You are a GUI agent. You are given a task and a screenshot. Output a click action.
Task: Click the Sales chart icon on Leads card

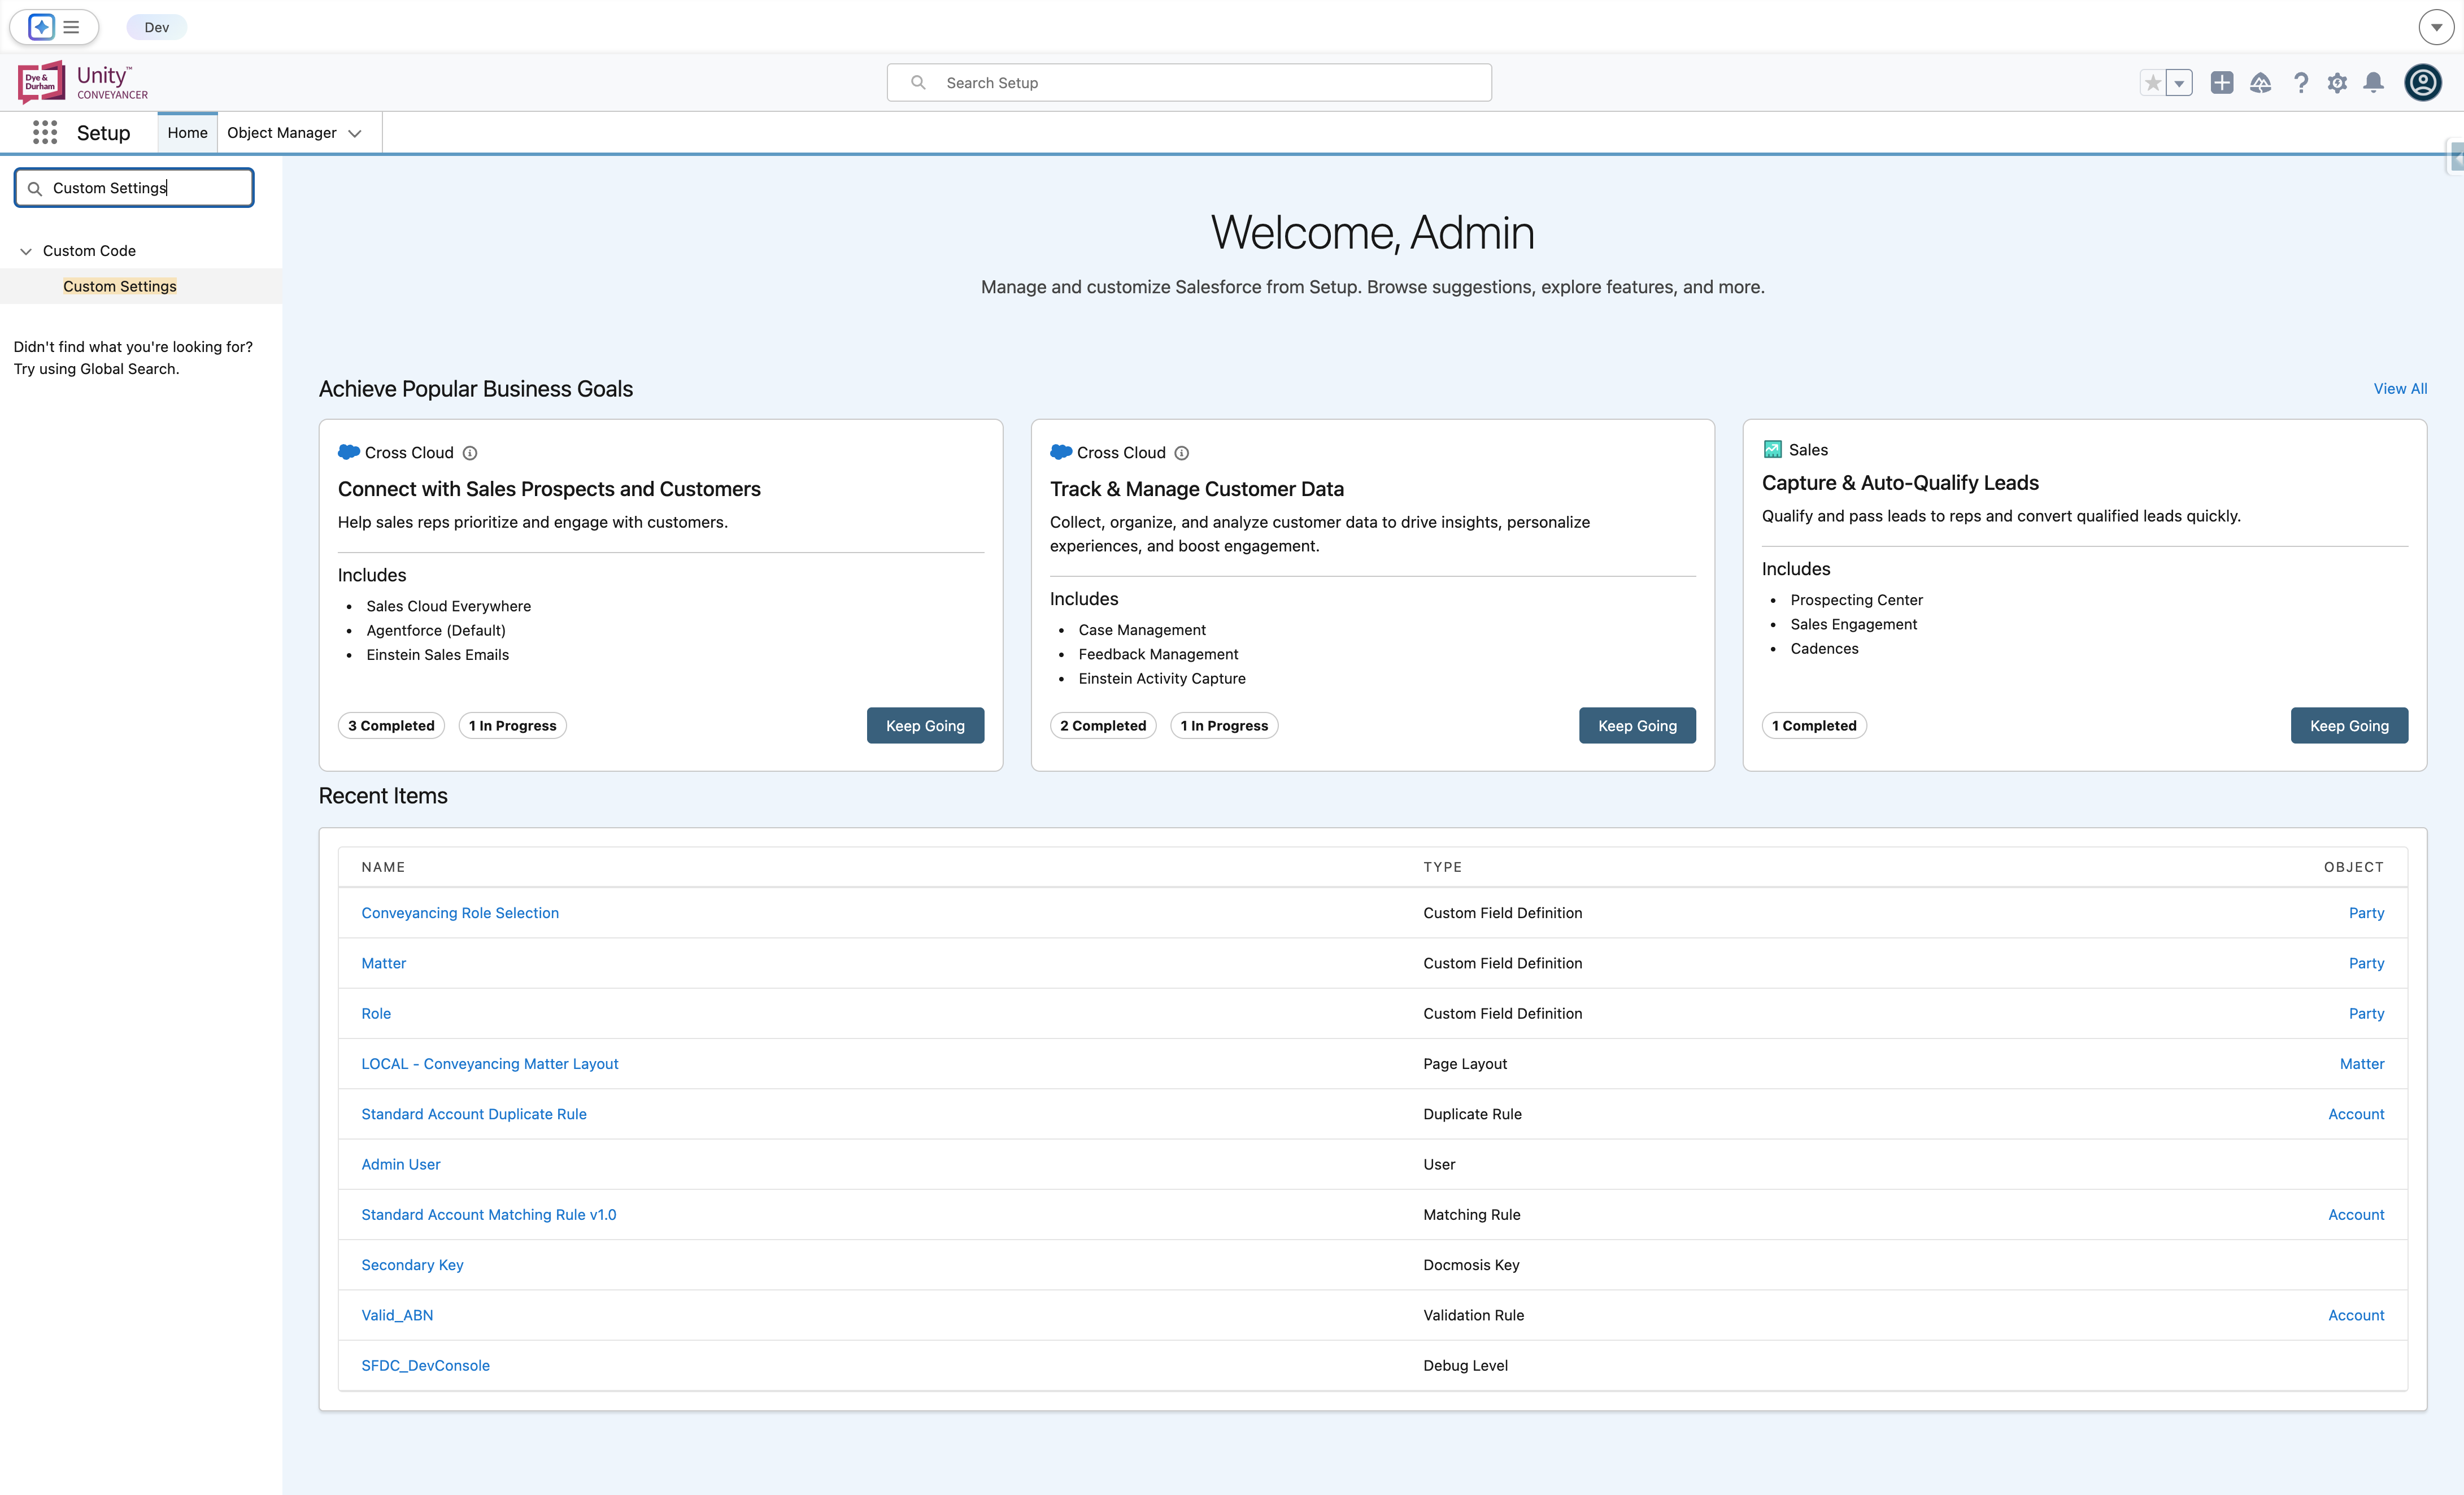click(1772, 450)
